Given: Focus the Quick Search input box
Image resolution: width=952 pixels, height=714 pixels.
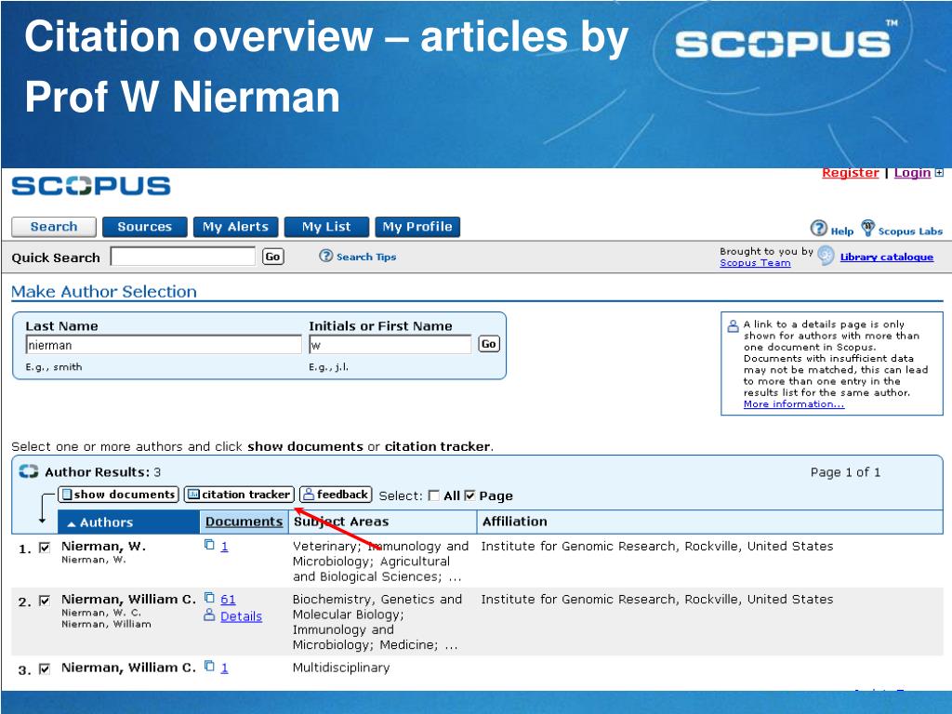Looking at the screenshot, I should [183, 257].
